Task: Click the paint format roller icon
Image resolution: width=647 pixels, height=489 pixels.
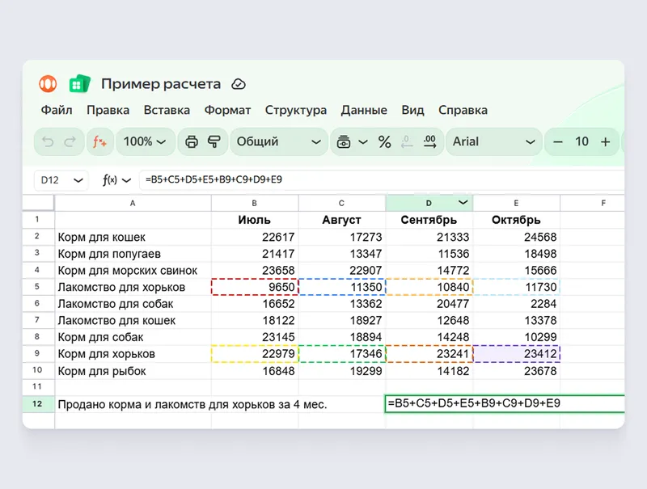Action: coord(214,141)
